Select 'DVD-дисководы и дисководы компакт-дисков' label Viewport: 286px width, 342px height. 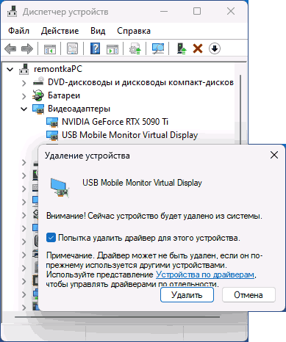(x=140, y=82)
